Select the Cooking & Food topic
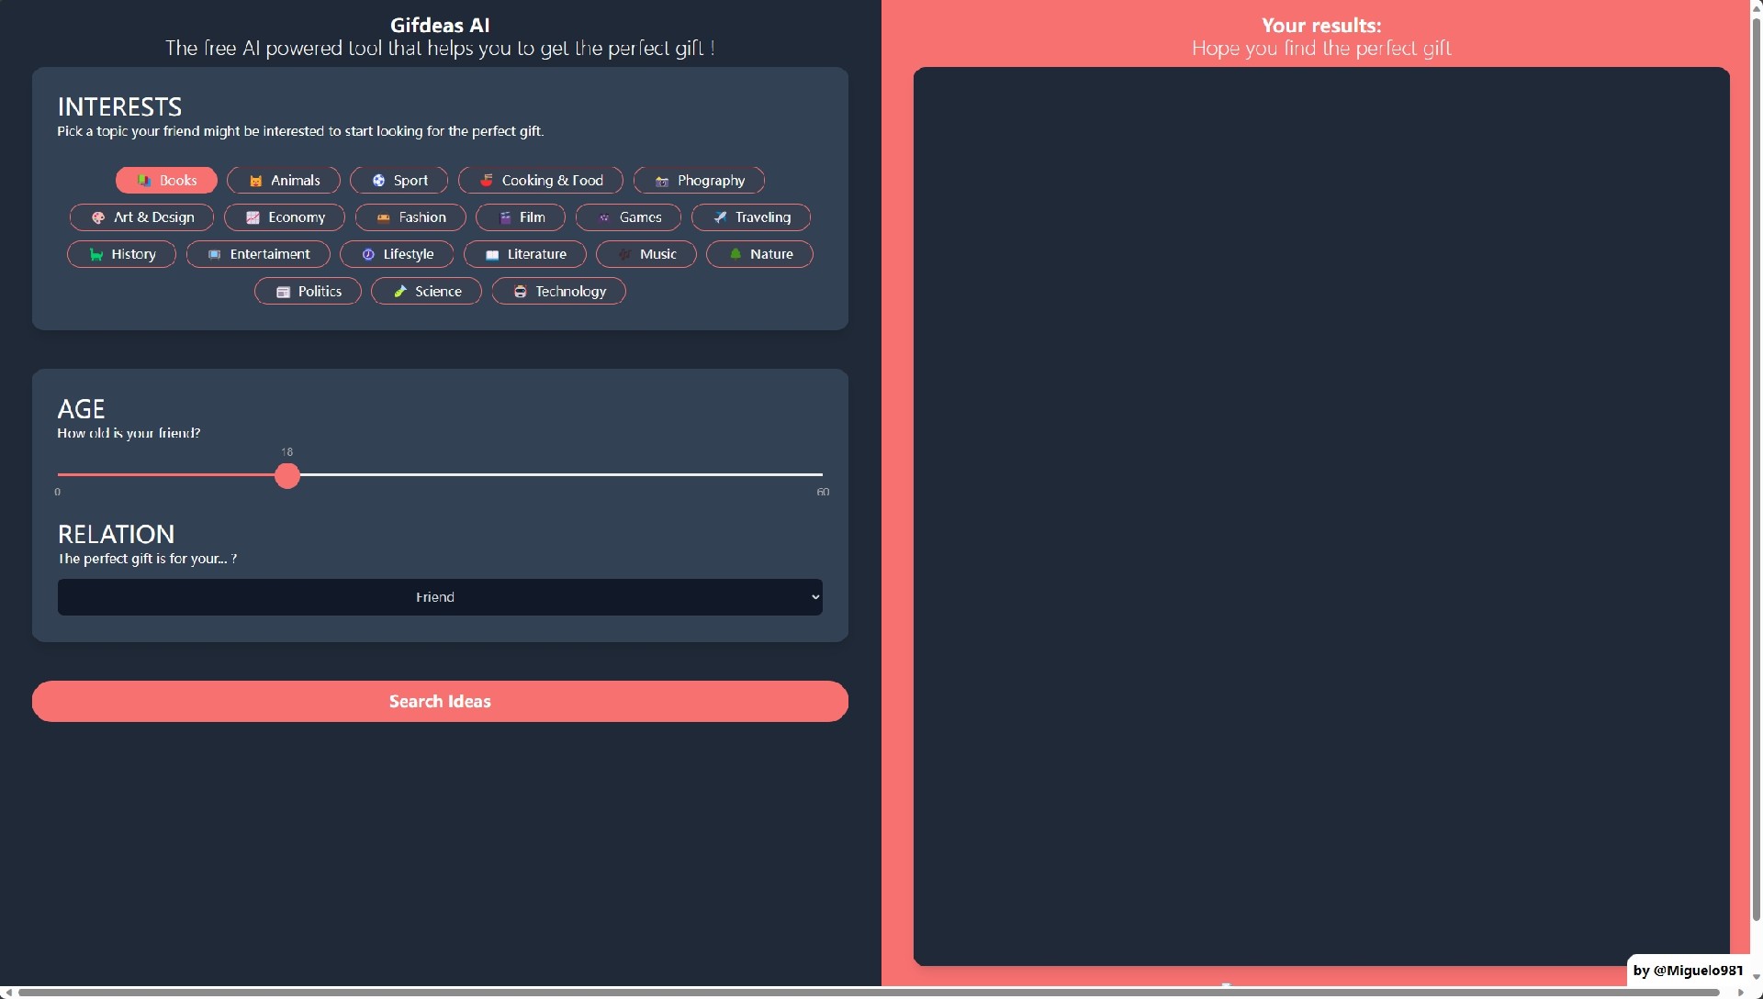 (541, 181)
